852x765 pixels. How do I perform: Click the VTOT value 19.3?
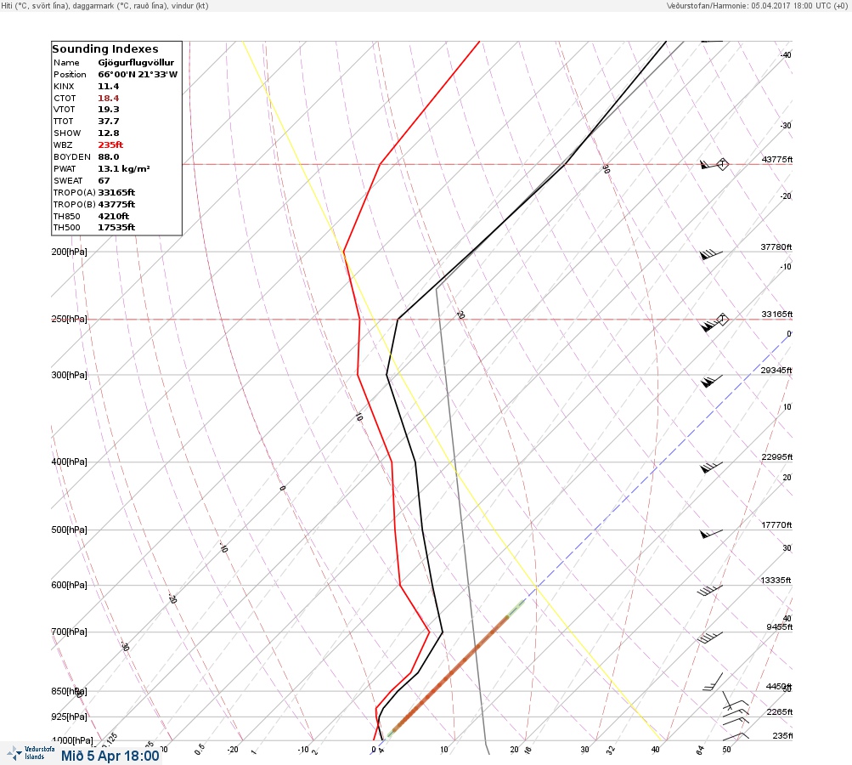[x=108, y=110]
